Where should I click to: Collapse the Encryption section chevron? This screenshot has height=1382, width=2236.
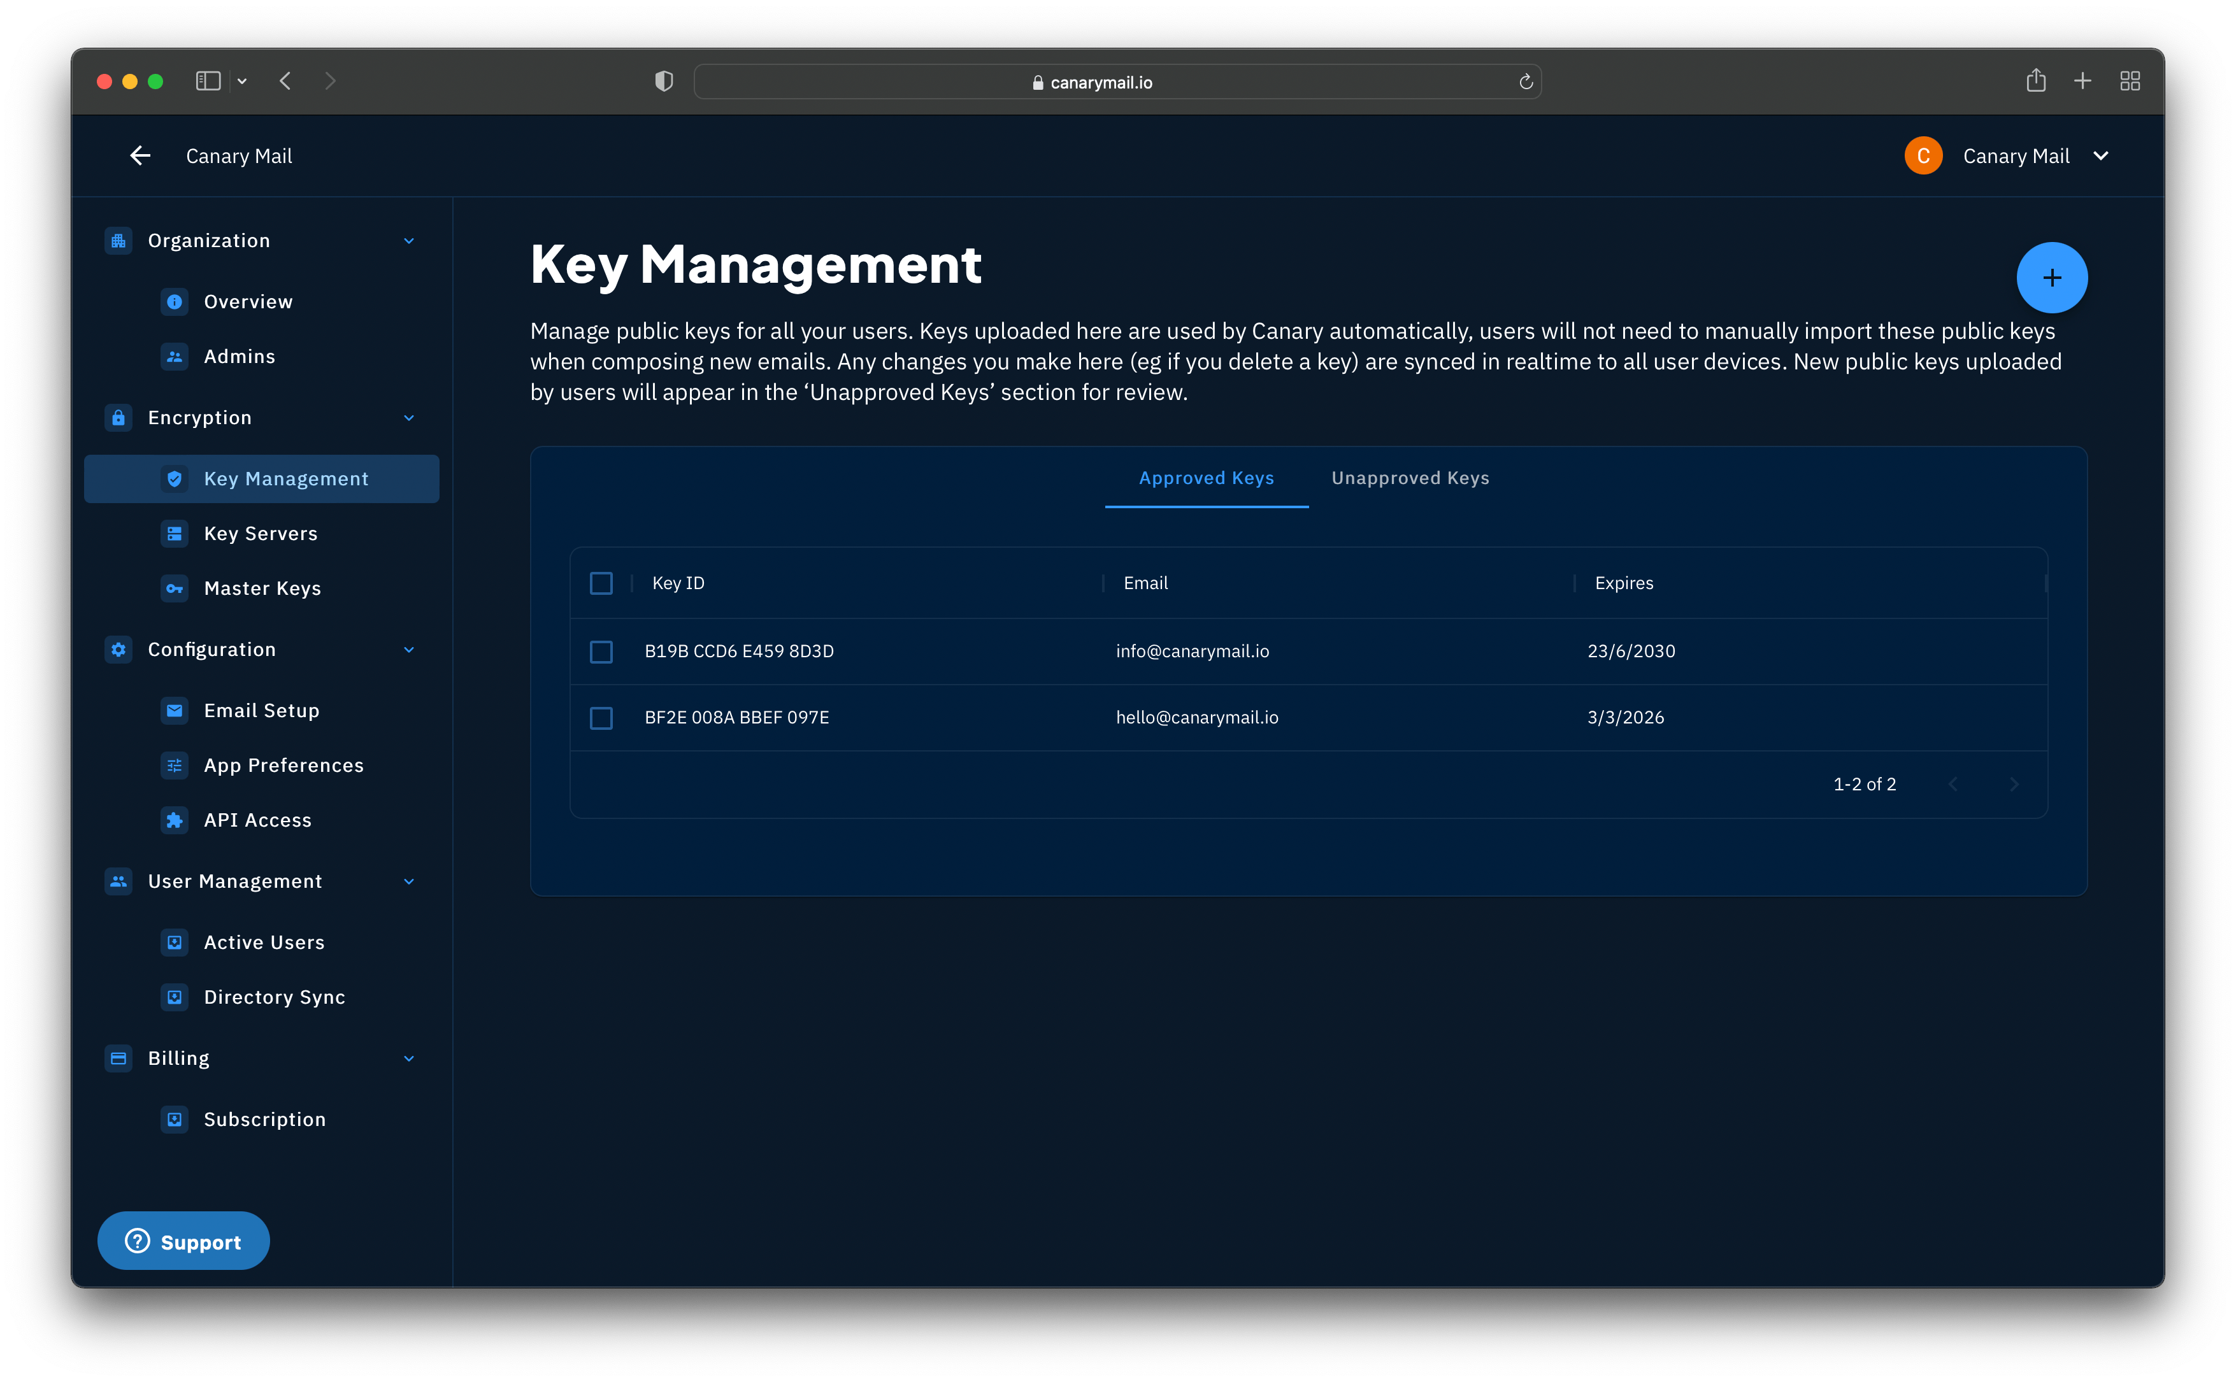click(408, 418)
